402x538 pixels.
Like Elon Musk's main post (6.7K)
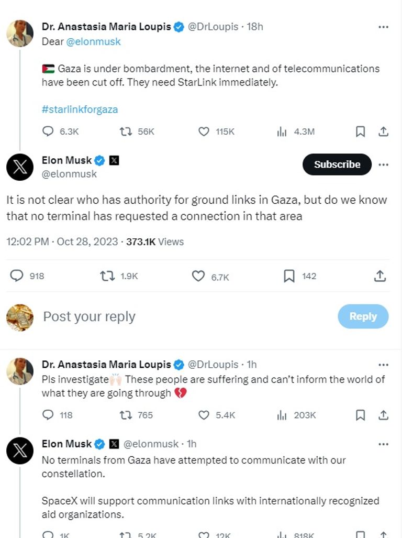click(x=198, y=276)
